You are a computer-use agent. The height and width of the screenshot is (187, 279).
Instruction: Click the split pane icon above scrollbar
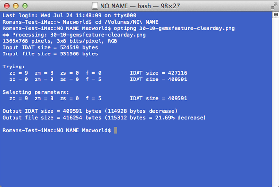276,15
